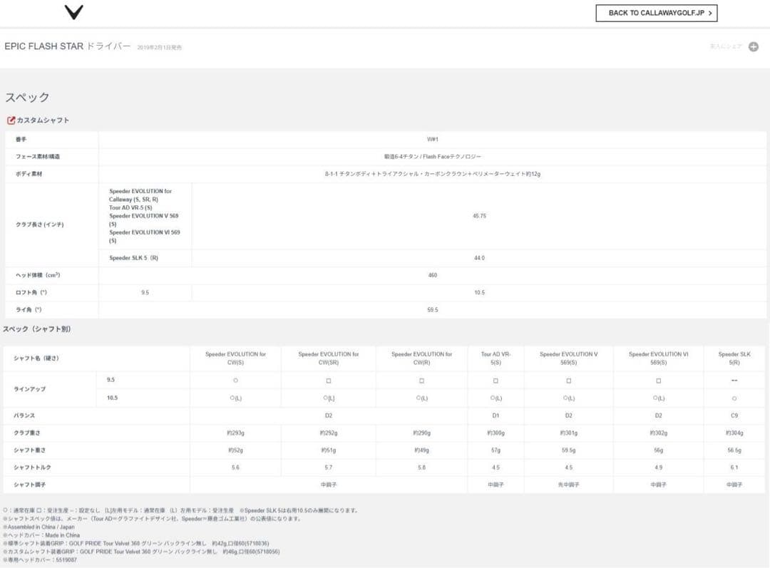770x568 pixels.
Task: Click the クラブ長さ (インチ) row label
Action: 40,224
